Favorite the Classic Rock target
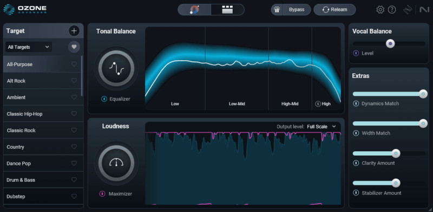Viewport: 433px width, 212px height. pyautogui.click(x=74, y=130)
